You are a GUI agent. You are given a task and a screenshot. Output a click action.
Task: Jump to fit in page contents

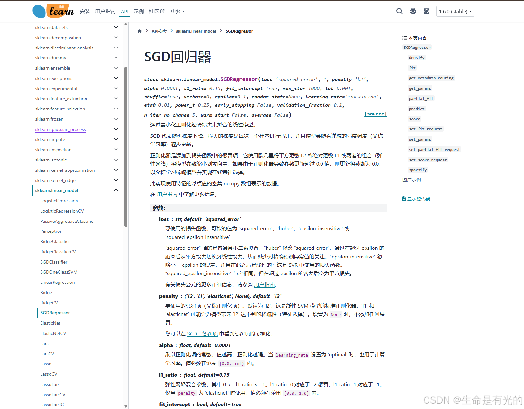click(412, 68)
